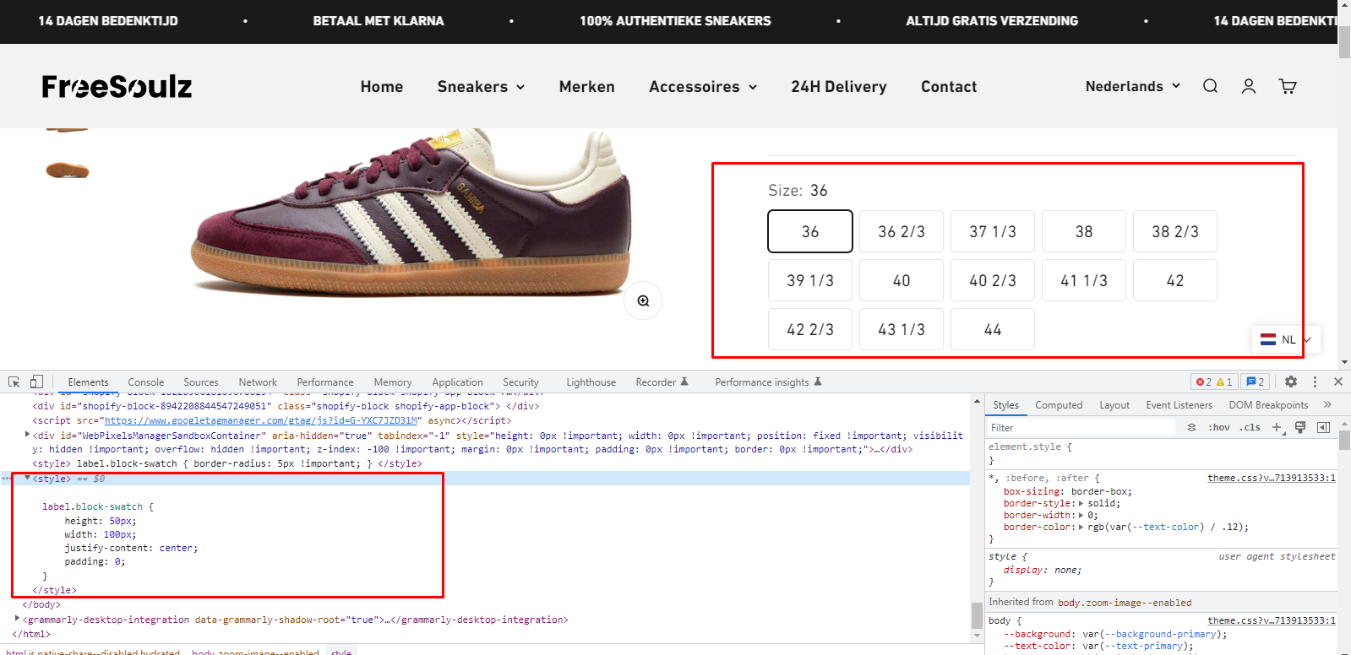Choose size 42 2/3

[810, 329]
